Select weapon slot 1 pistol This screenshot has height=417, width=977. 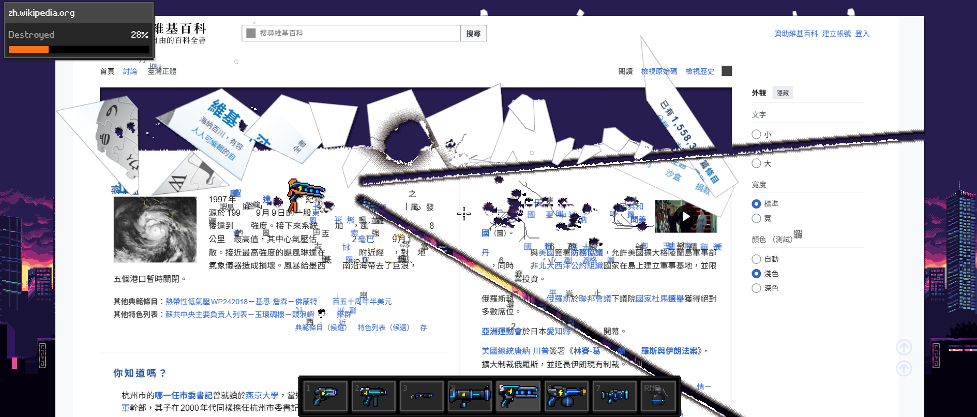pos(325,396)
